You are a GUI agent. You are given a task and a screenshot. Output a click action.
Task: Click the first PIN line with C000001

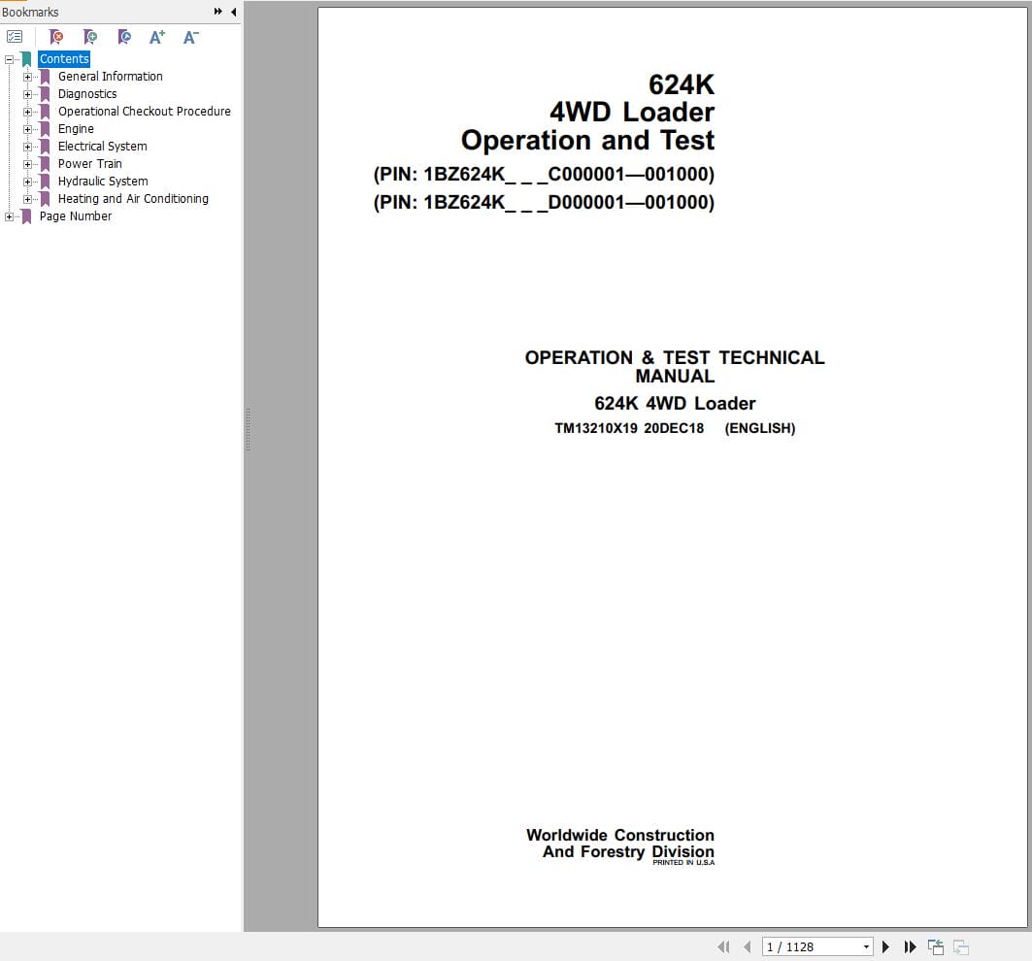(544, 175)
